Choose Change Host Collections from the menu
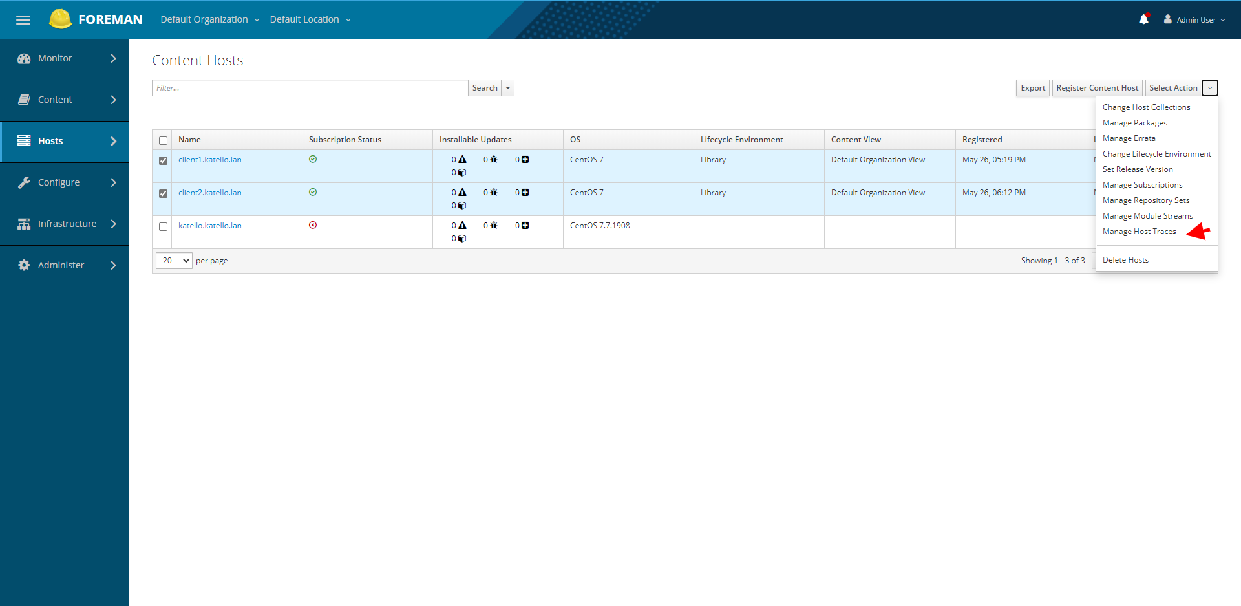The height and width of the screenshot is (606, 1241). tap(1146, 107)
